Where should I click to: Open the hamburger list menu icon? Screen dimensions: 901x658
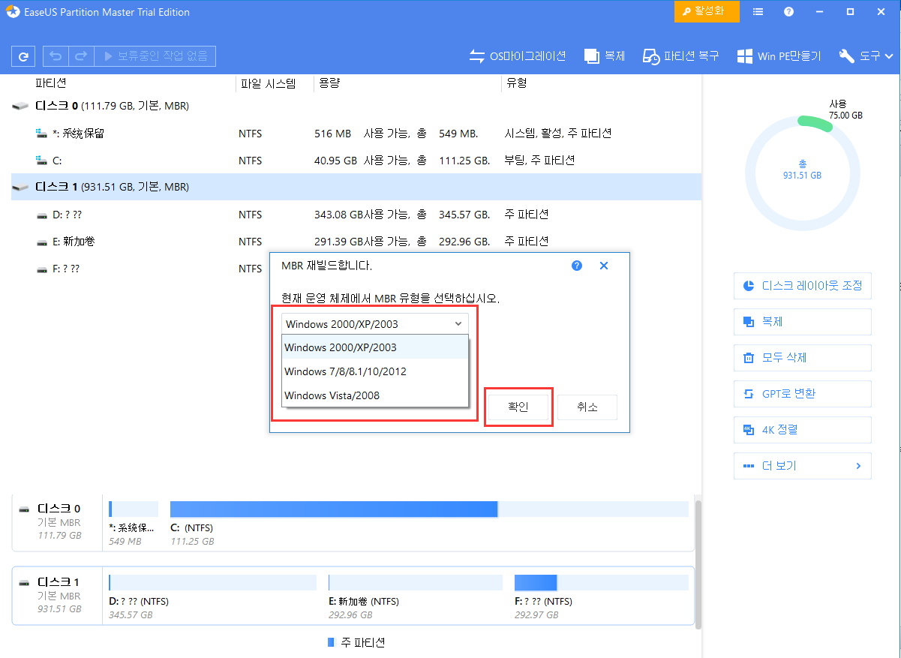tap(758, 11)
